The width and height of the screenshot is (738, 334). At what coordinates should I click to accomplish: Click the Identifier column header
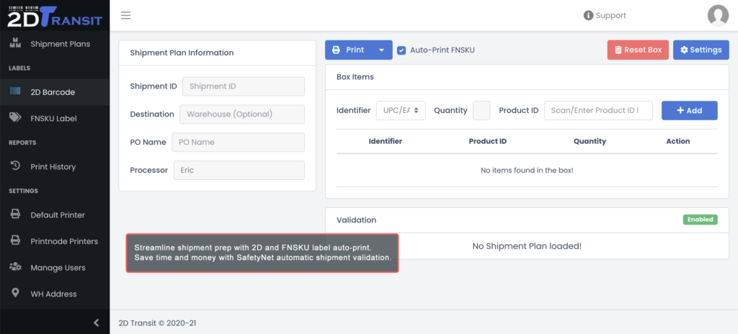coord(385,141)
